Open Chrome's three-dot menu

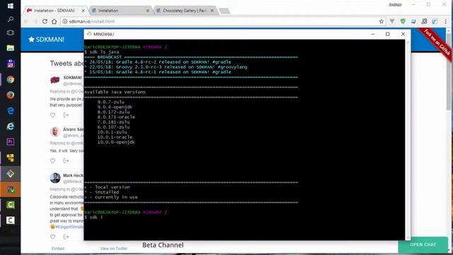(x=445, y=21)
